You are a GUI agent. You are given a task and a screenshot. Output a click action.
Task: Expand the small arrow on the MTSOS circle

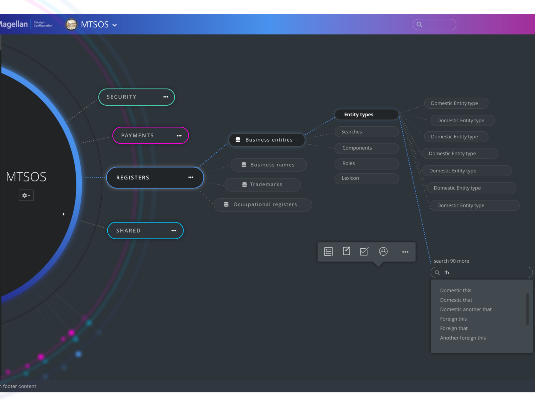tap(64, 214)
